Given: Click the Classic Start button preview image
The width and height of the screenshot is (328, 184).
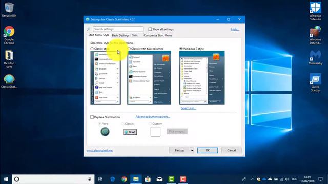Looking at the screenshot, I should [x=130, y=132].
